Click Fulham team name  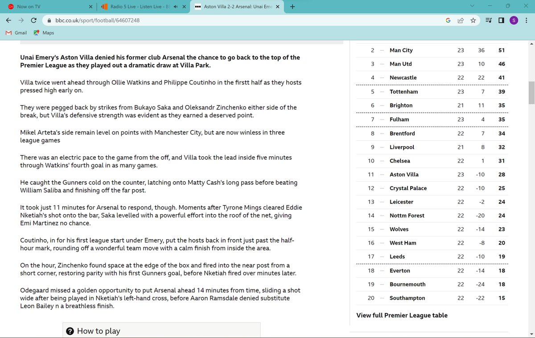tap(399, 119)
